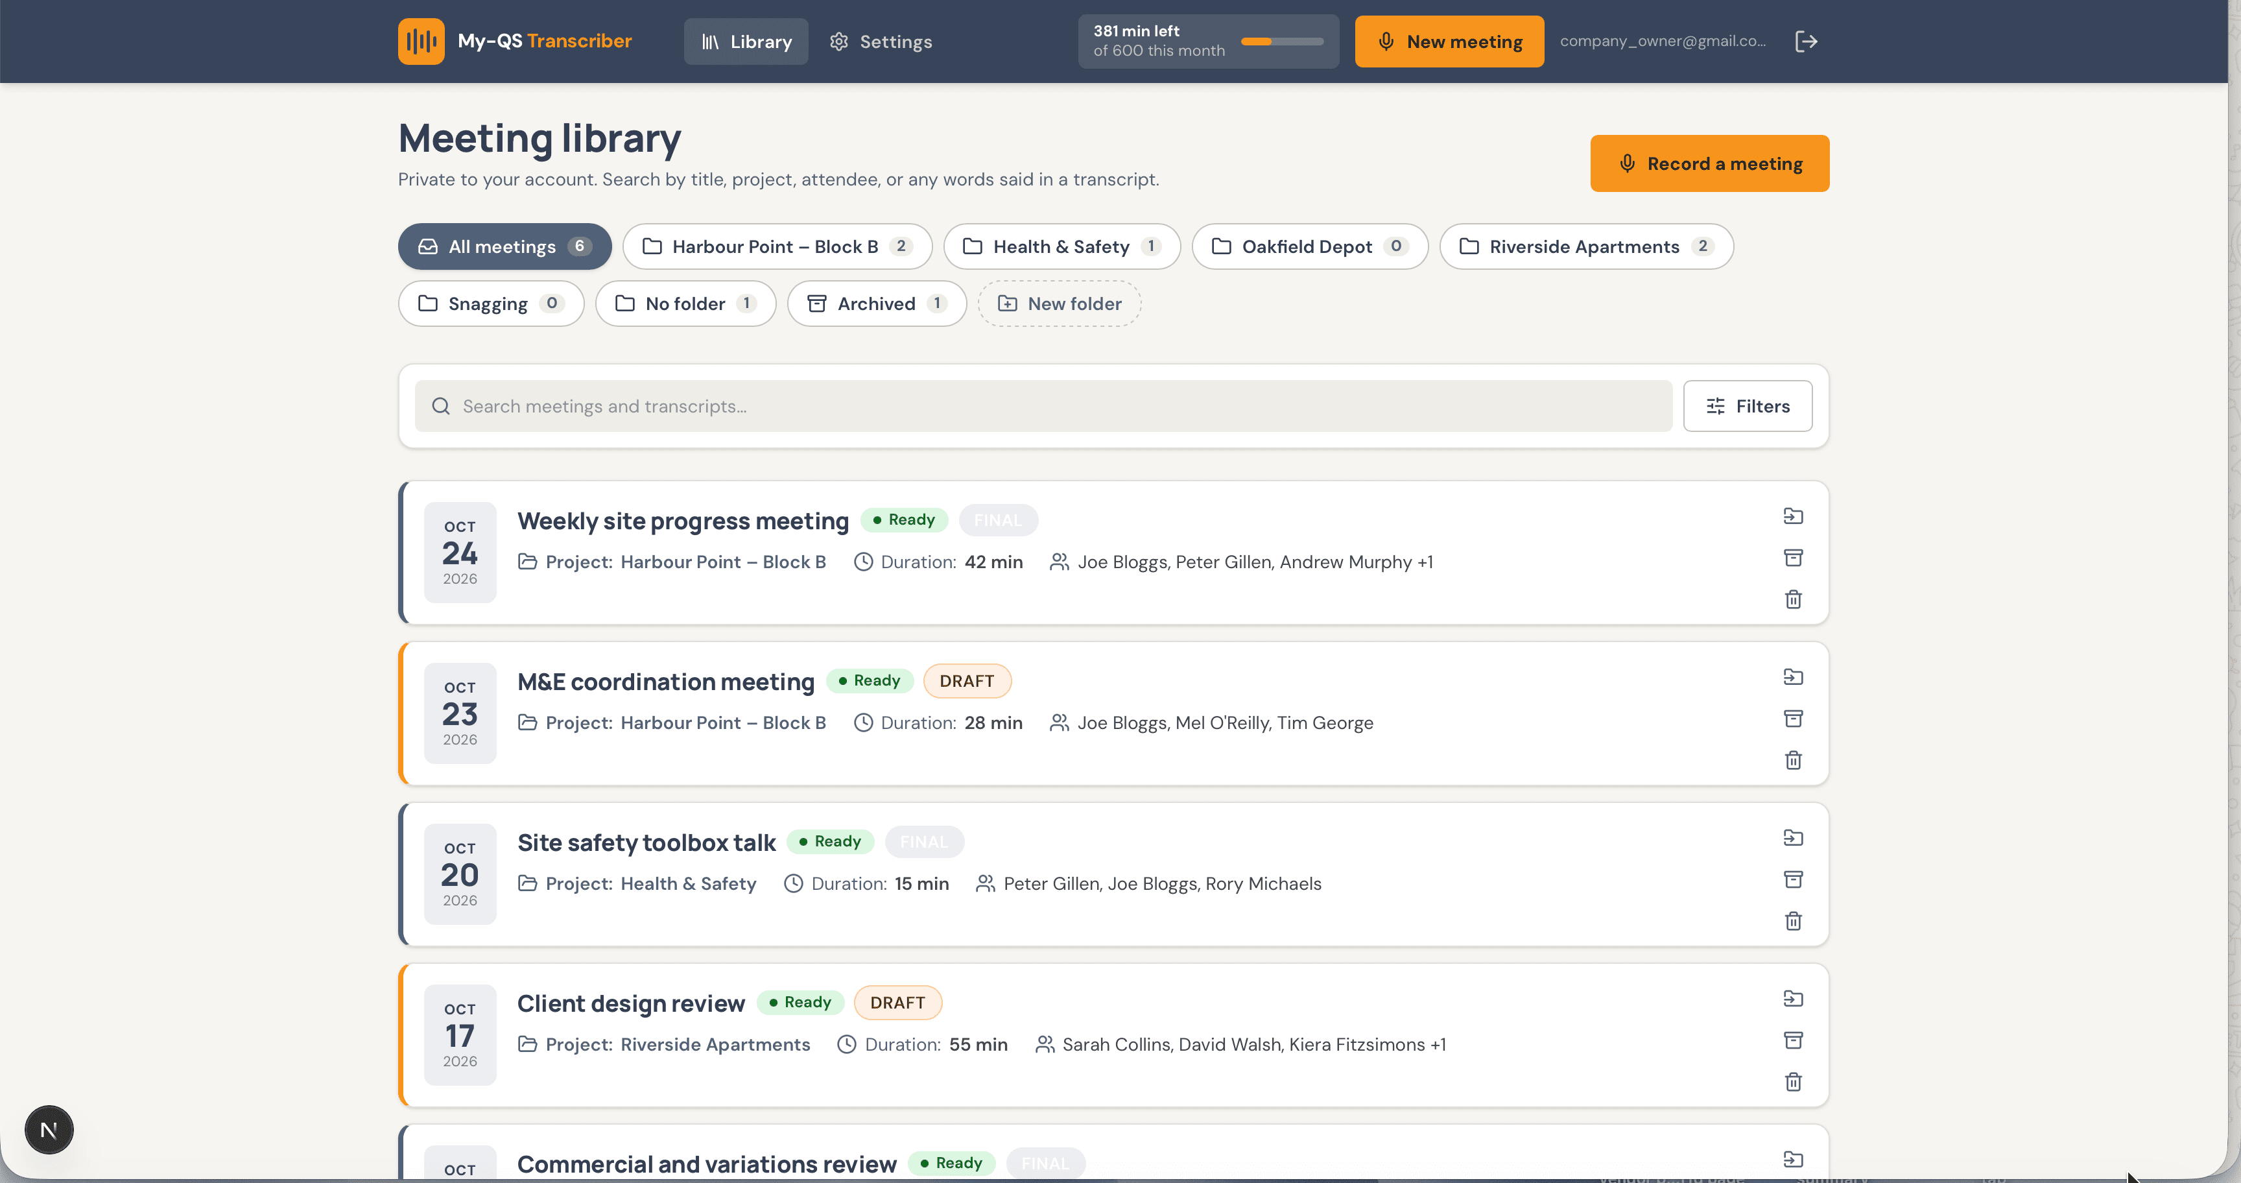Image resolution: width=2241 pixels, height=1183 pixels.
Task: Select the All meetings filter
Action: click(x=504, y=246)
